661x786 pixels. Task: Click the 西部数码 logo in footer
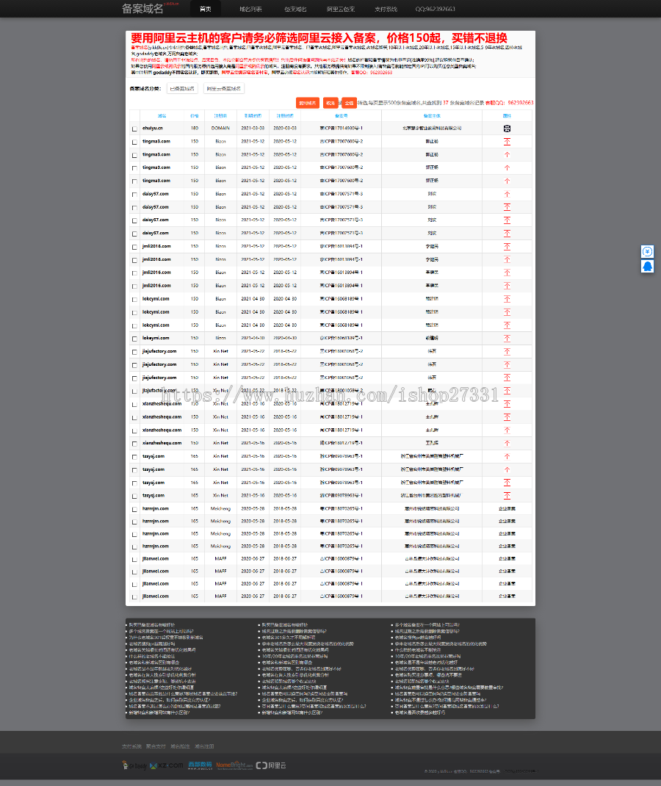pos(200,765)
